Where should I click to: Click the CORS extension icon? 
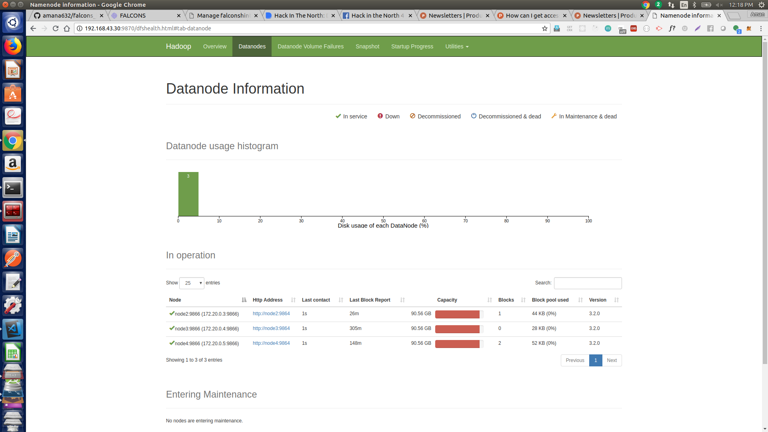[634, 28]
